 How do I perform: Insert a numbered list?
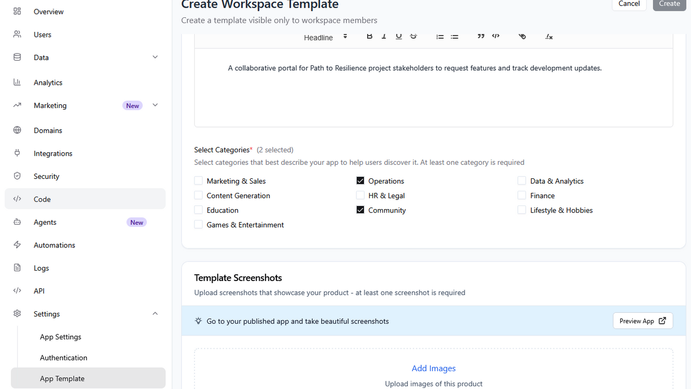click(x=440, y=36)
